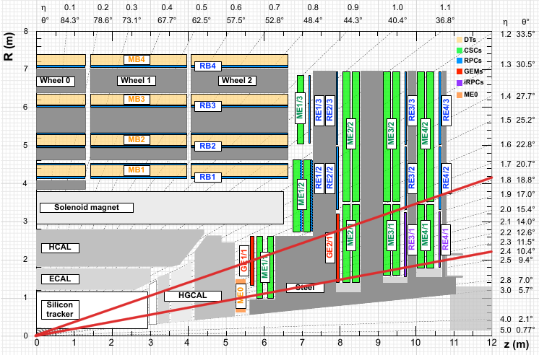Click the orange ME0 legend swatch
The height and width of the screenshot is (355, 539).
[460, 95]
